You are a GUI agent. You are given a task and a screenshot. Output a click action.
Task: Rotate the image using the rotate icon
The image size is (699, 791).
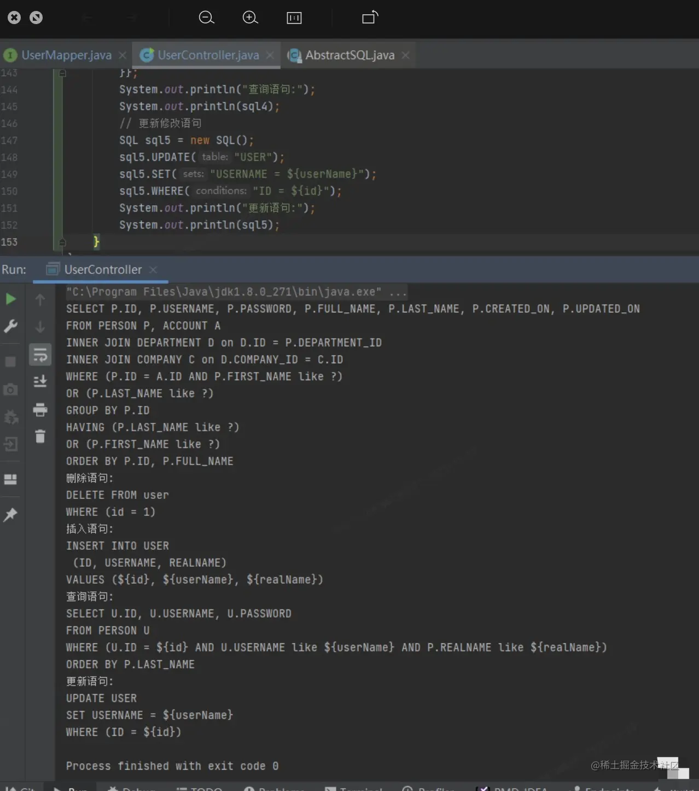[x=370, y=18]
